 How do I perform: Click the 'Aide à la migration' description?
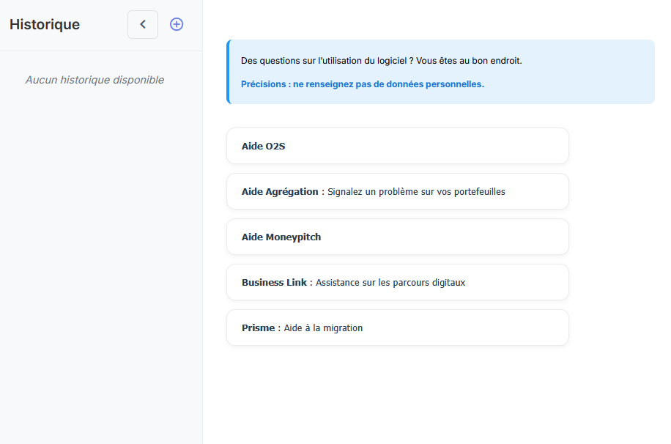point(323,328)
